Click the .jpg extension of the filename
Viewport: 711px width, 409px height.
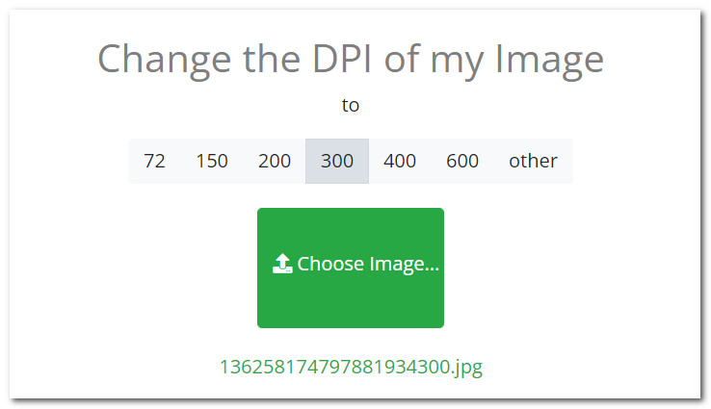click(x=466, y=368)
